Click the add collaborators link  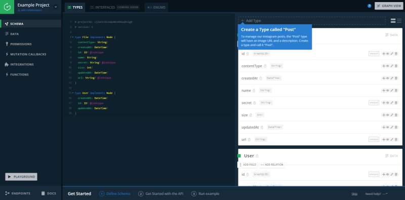pos(29,10)
